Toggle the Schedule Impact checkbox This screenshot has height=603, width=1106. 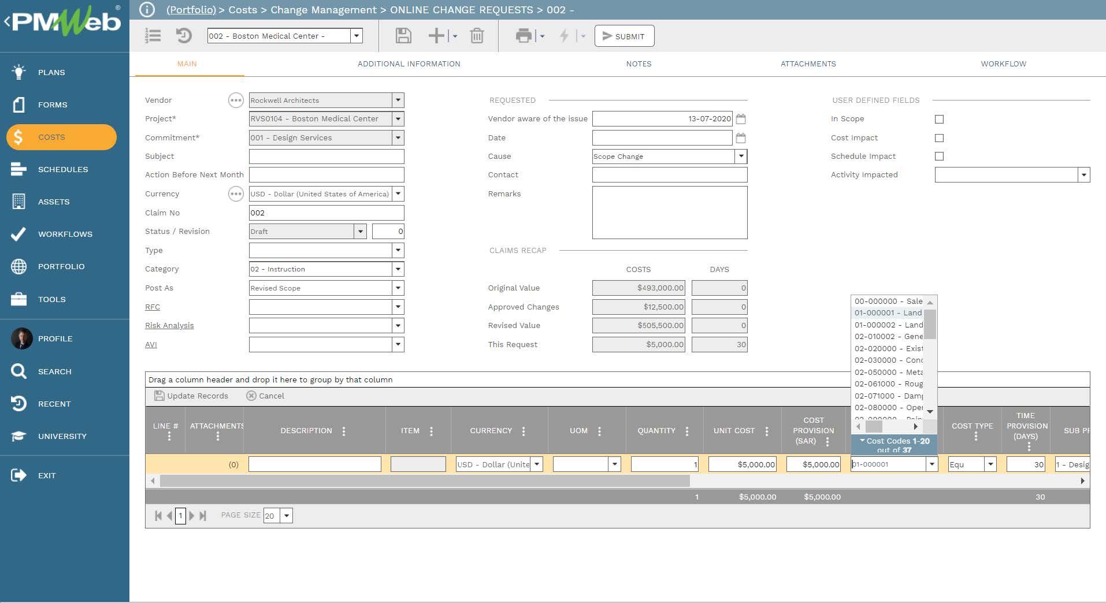pos(939,157)
